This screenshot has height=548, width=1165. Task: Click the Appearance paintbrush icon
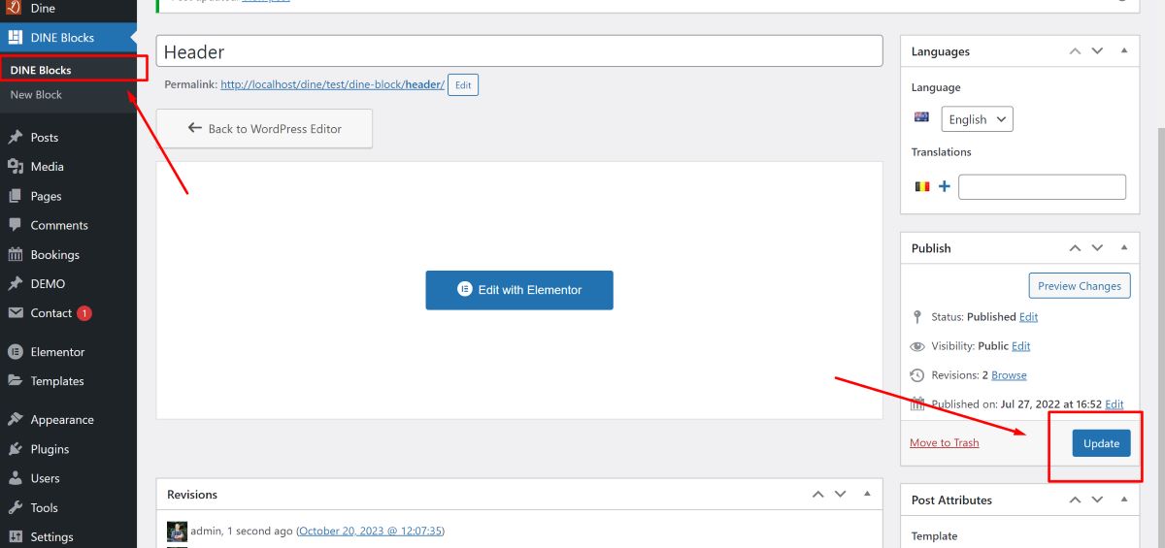(x=15, y=420)
